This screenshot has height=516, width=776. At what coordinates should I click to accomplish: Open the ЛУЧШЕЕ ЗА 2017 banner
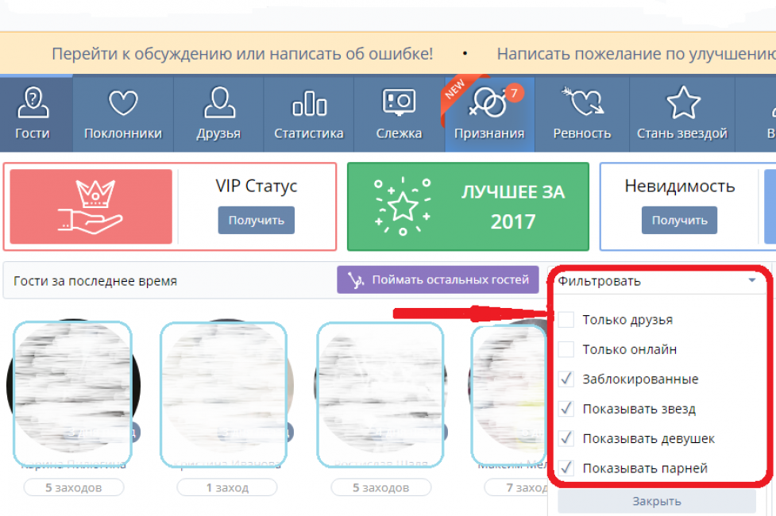click(468, 206)
